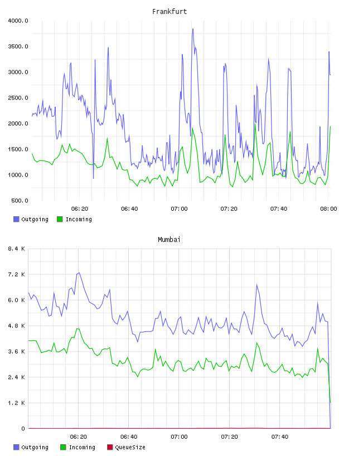Click the 06:40 time label under Mumbai chart

[x=129, y=437]
